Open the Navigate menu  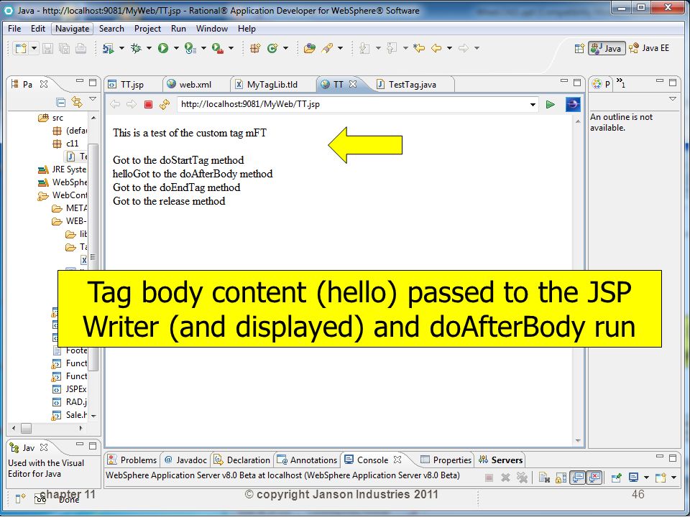[72, 29]
